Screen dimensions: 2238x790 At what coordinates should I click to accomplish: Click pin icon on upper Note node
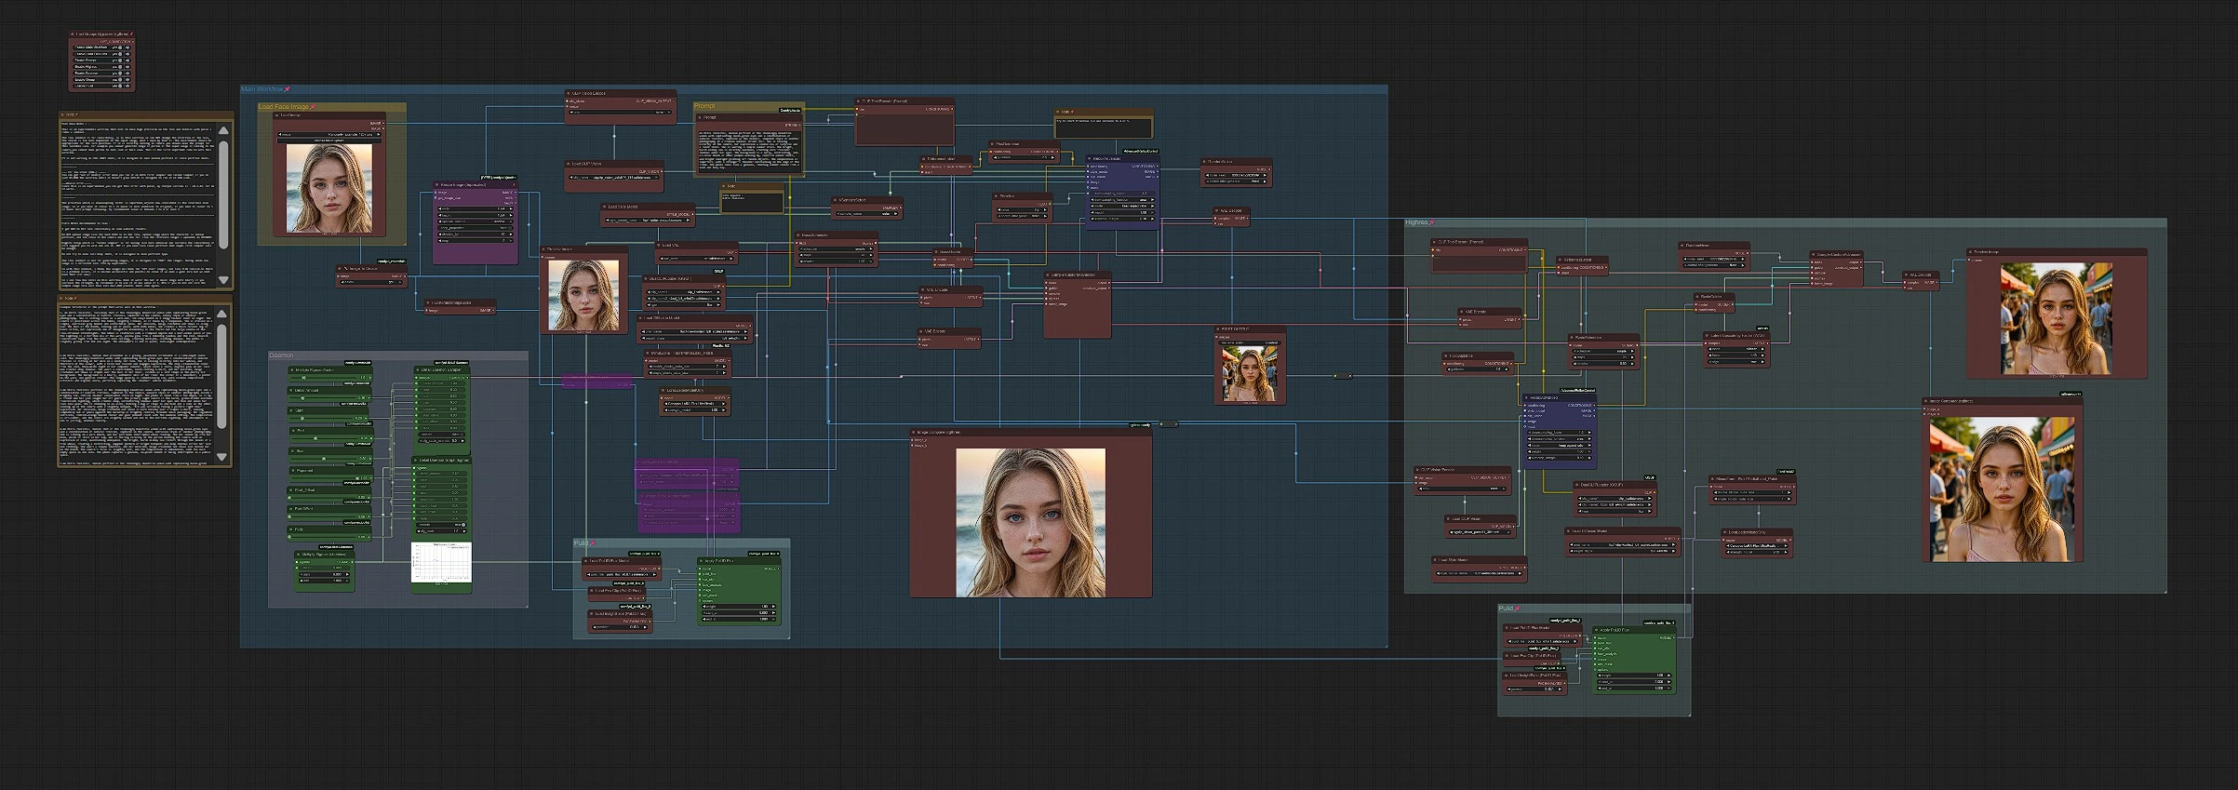tap(77, 114)
